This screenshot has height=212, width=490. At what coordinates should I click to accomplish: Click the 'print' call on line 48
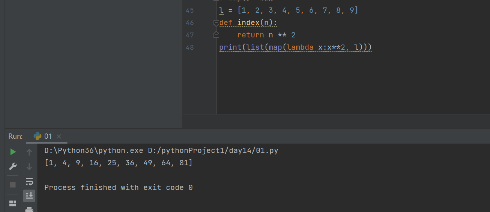click(x=230, y=47)
